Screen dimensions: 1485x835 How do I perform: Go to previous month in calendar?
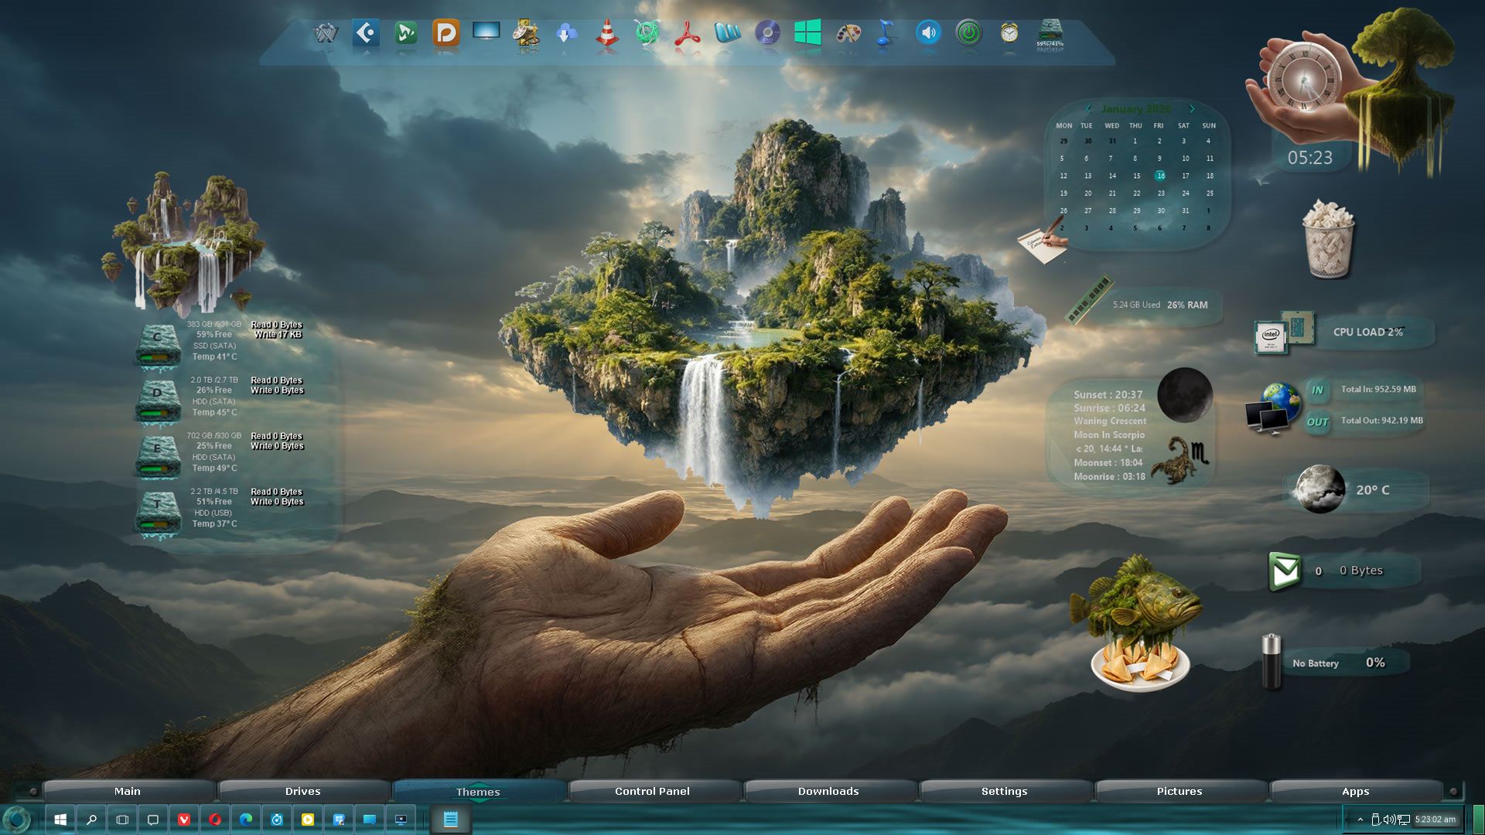[x=1089, y=109]
